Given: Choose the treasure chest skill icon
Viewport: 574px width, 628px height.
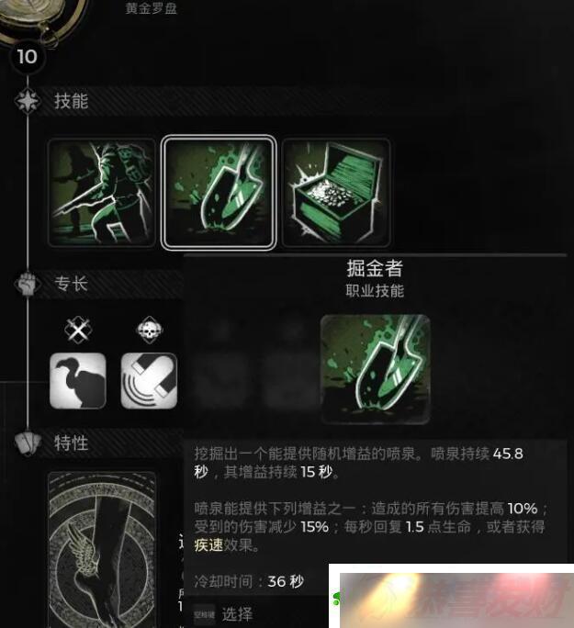Looking at the screenshot, I should click(x=335, y=193).
